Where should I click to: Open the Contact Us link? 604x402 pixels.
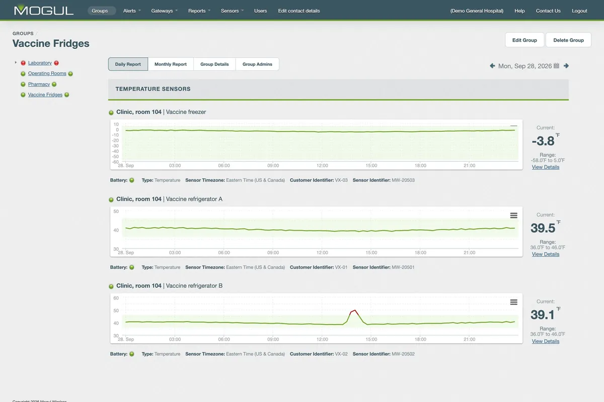coord(548,11)
